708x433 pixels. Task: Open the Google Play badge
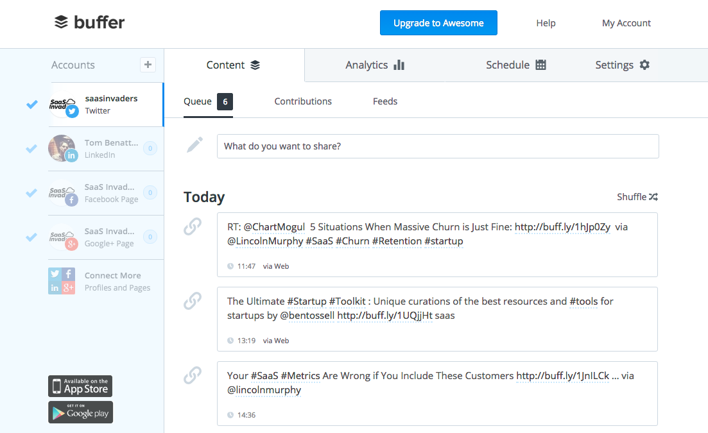point(80,412)
